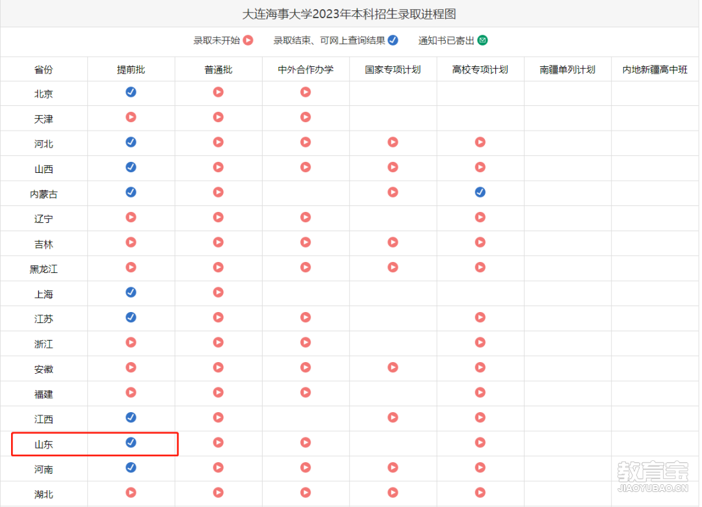This screenshot has width=702, height=507.
Task: Click the red play icon for 北京 普通批
Action: pyautogui.click(x=218, y=92)
